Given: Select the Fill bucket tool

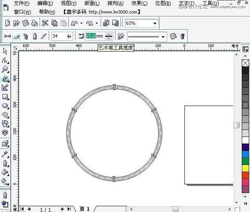Looking at the screenshot, I should pos(5,172).
